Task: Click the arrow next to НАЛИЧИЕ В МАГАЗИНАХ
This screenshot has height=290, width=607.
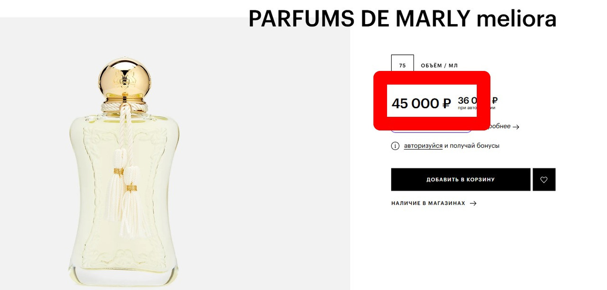Action: (x=473, y=203)
